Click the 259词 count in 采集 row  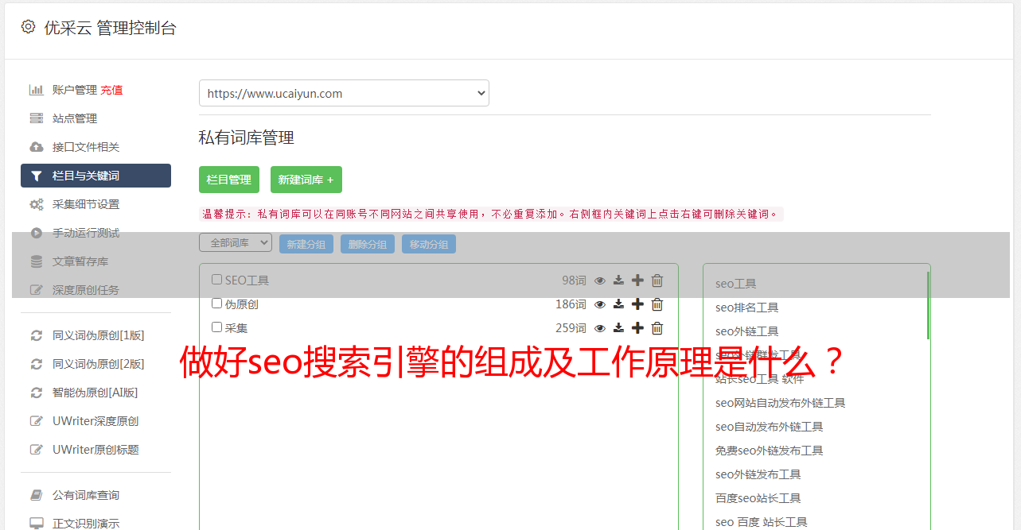[x=571, y=328]
